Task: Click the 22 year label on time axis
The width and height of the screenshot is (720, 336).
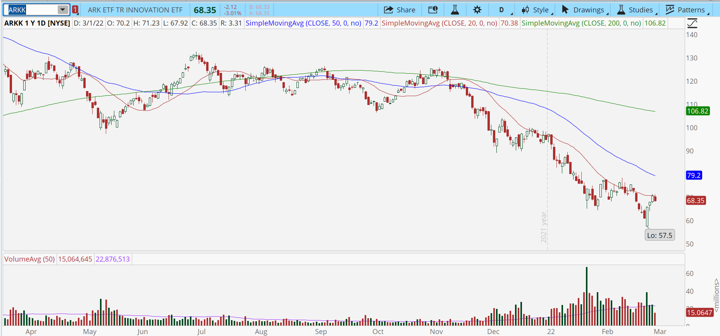Action: click(551, 332)
